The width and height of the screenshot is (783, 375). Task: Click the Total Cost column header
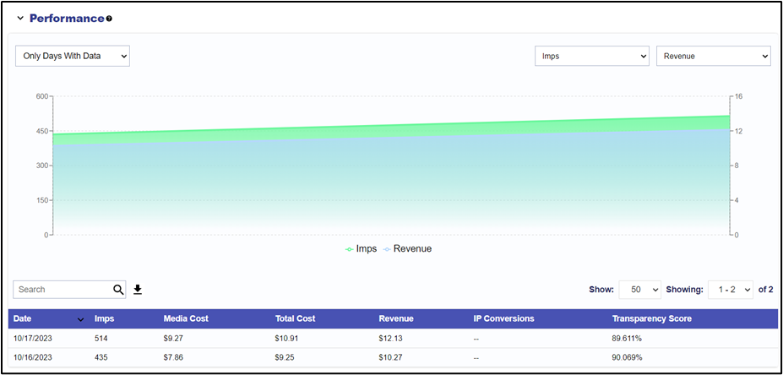click(x=295, y=318)
